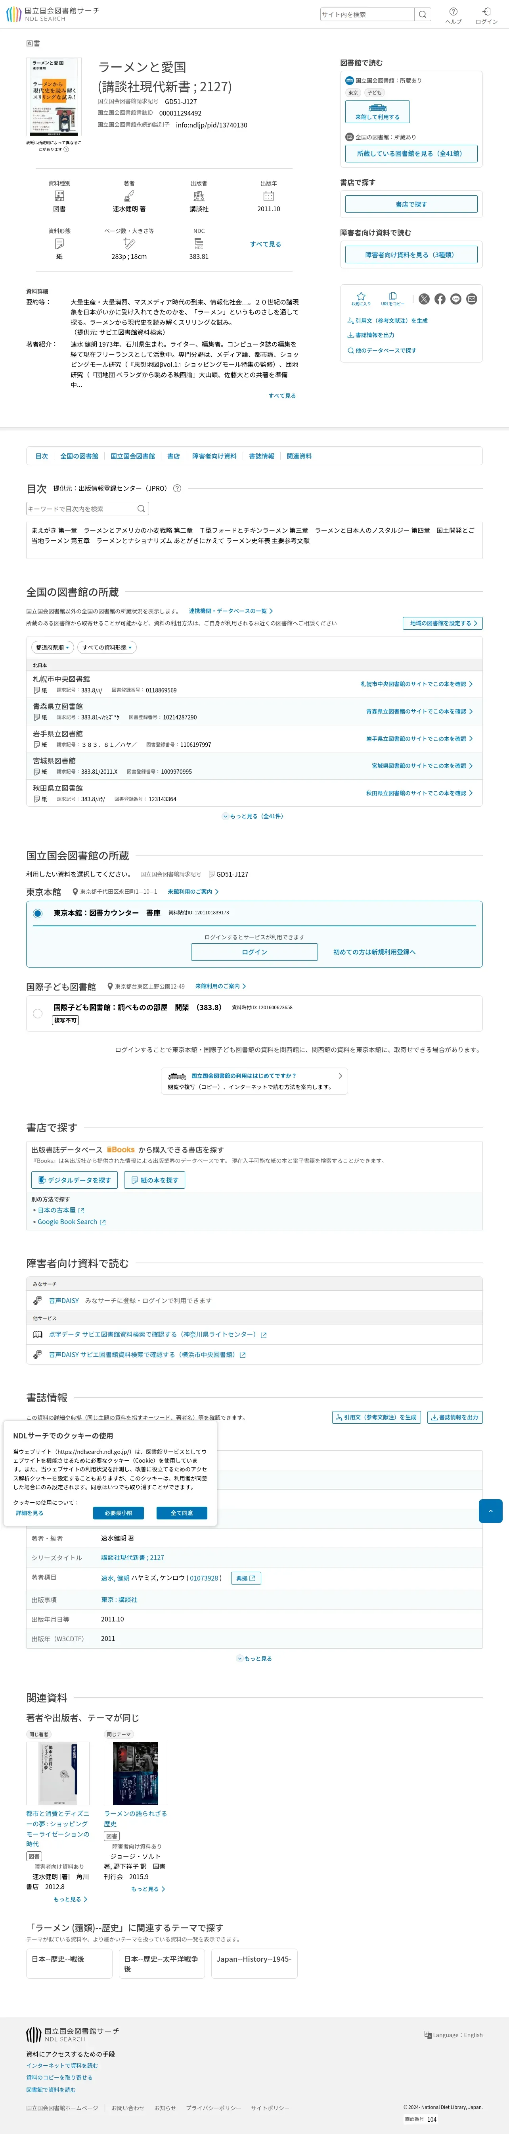This screenshot has height=2134, width=509.
Task: Click the site search magnifier icon
Action: [422, 14]
